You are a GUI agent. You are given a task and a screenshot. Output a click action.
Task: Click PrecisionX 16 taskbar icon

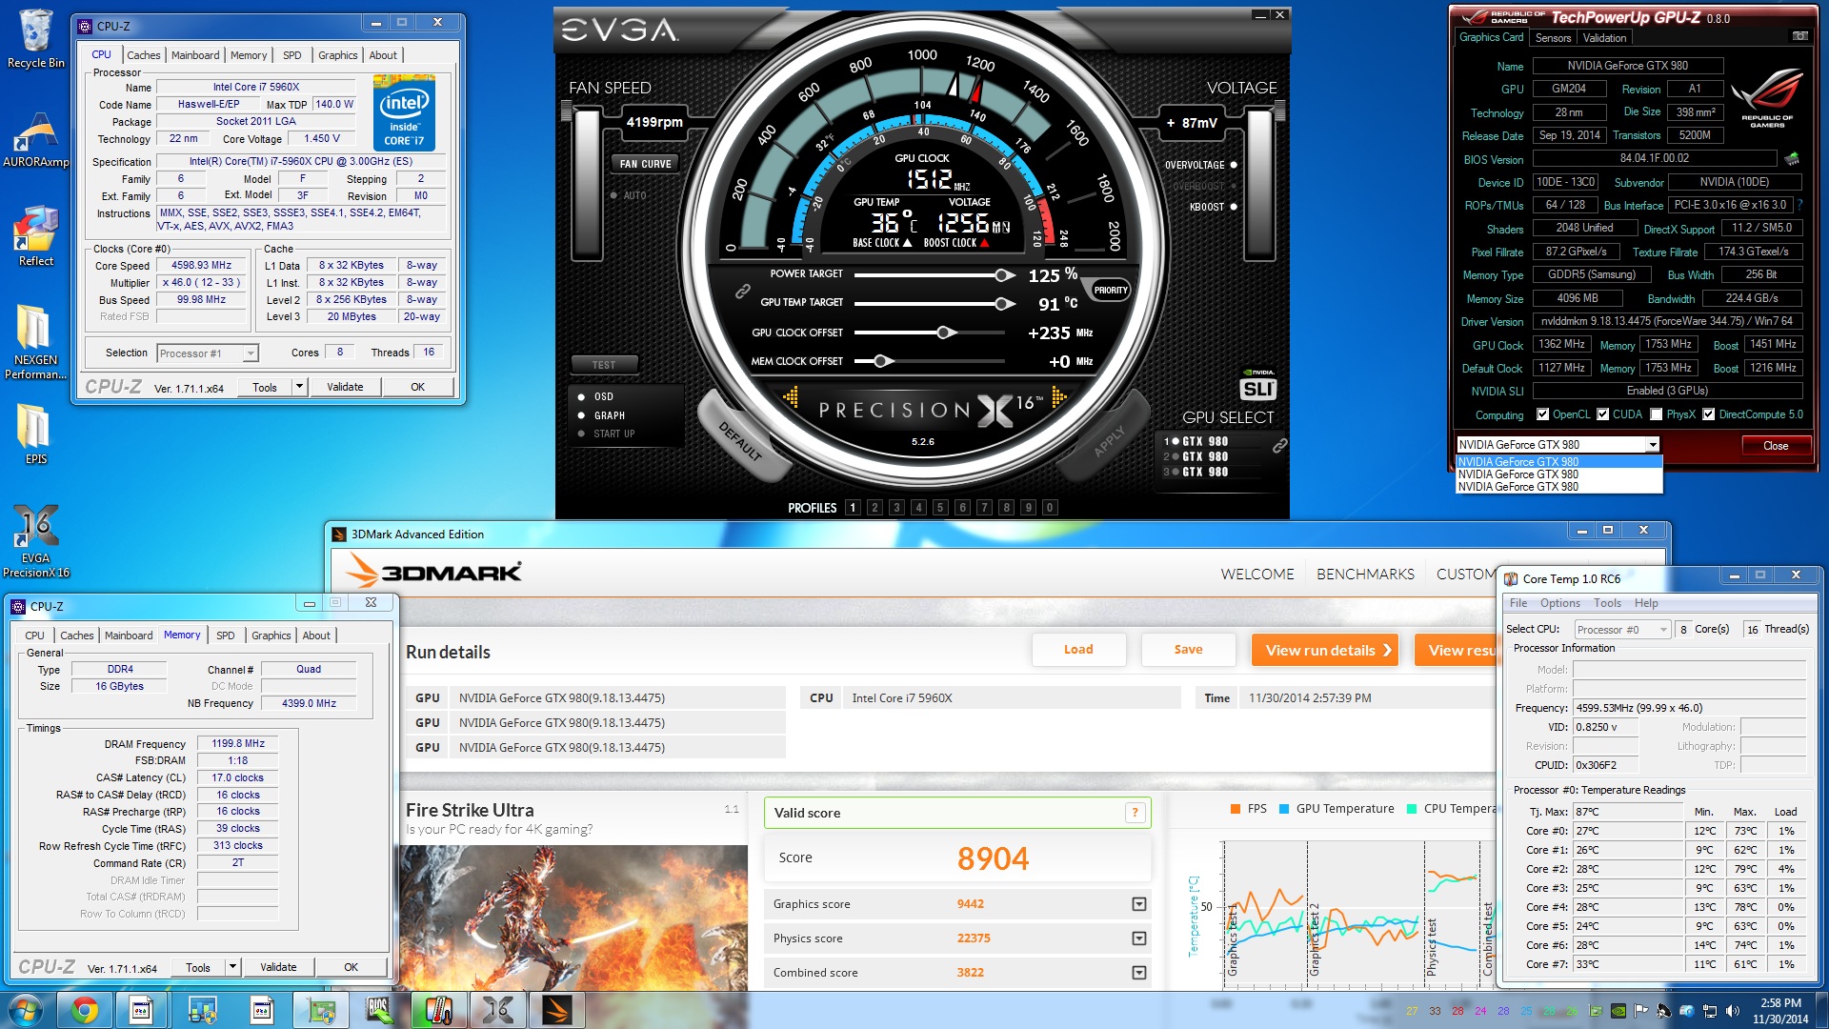(497, 1010)
